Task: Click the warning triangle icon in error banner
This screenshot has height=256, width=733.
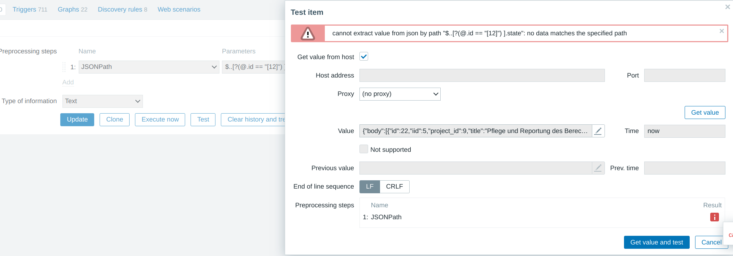Action: (308, 34)
